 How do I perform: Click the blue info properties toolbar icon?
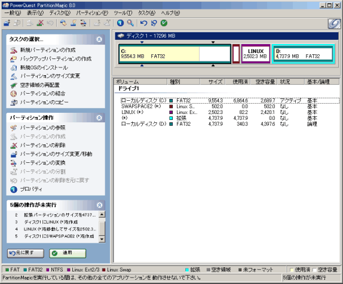coord(120,23)
